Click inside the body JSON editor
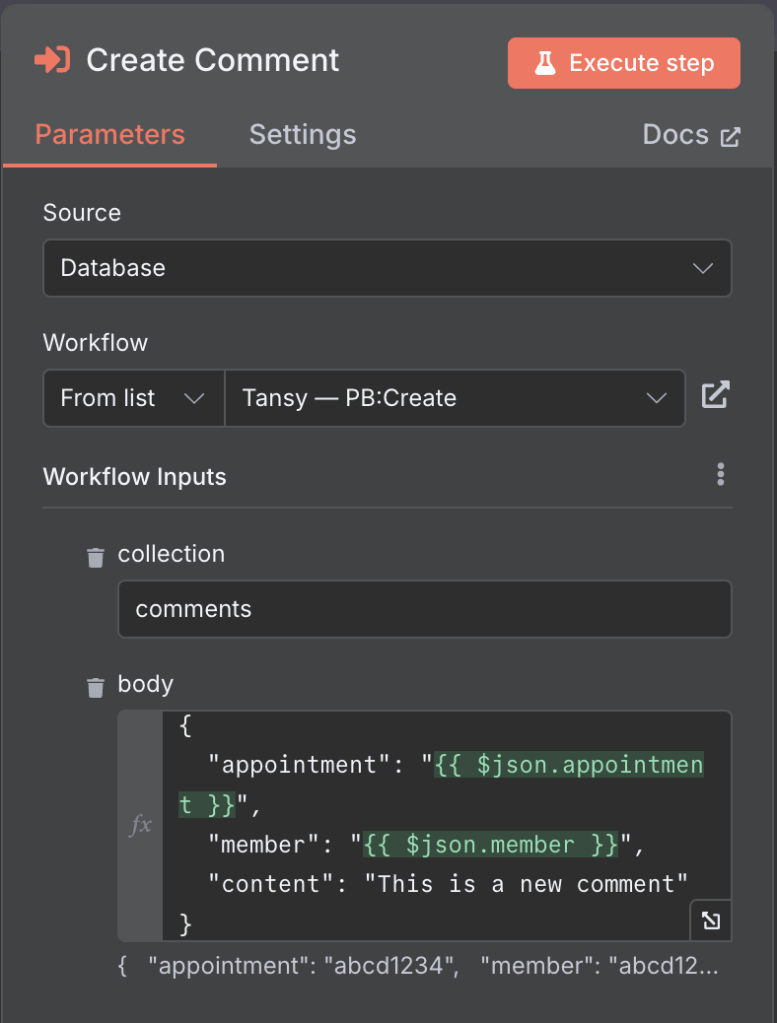This screenshot has width=777, height=1023. pos(447,826)
